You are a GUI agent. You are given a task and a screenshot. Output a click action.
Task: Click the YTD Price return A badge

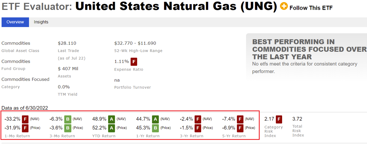[x=112, y=128]
